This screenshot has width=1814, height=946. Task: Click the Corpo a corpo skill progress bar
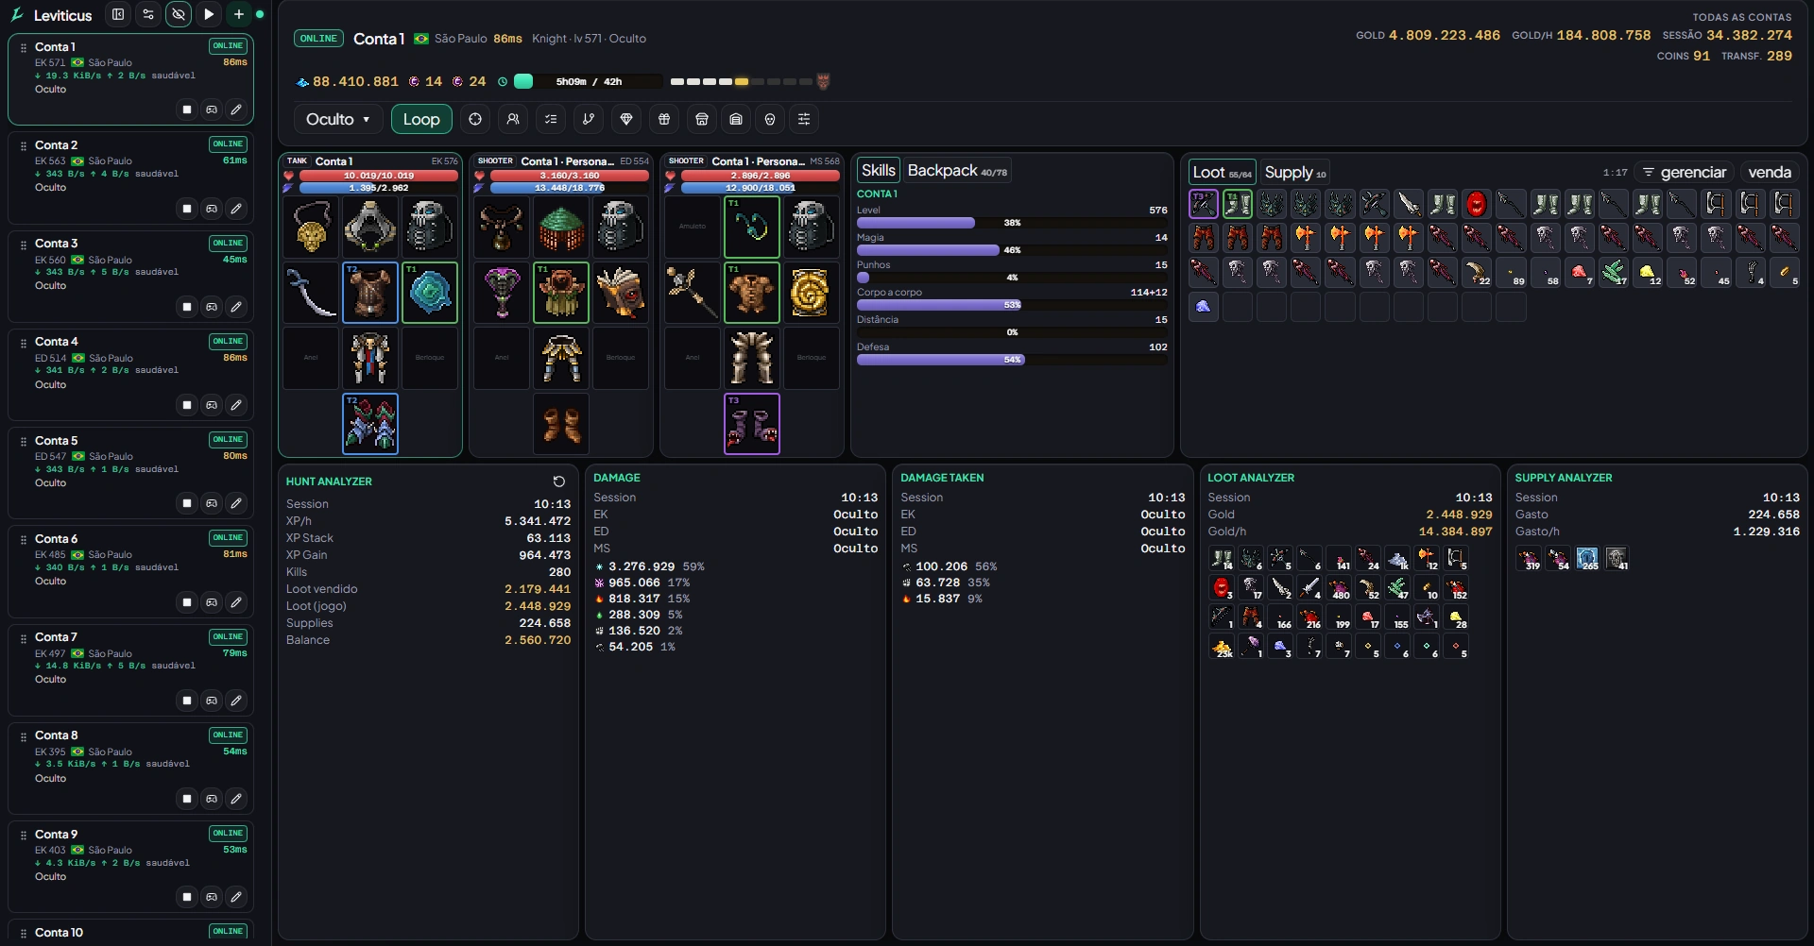click(1012, 305)
